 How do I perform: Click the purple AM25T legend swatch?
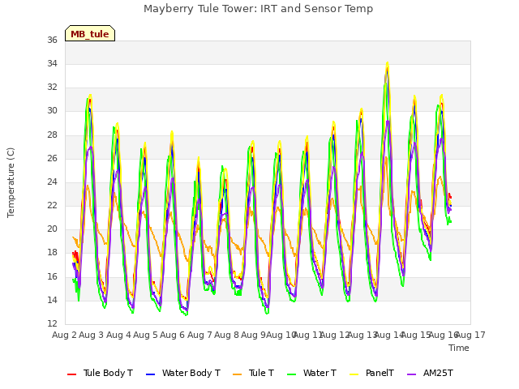pyautogui.click(x=411, y=374)
